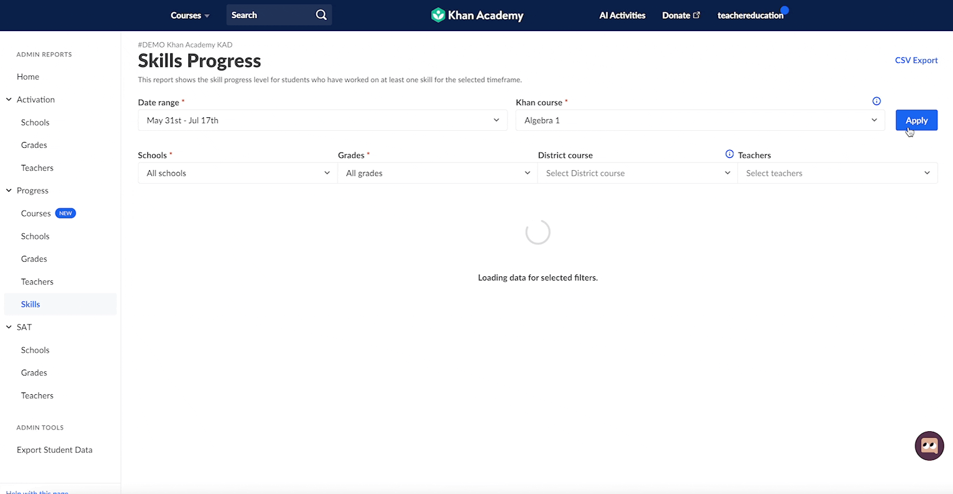This screenshot has height=494, width=953.
Task: Open Teachers under SAT
Action: coord(37,396)
